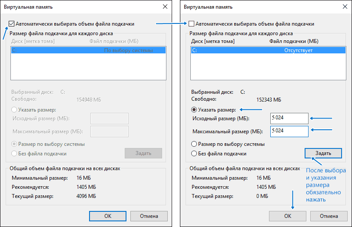The image size is (352, 227).
Task: Click greyed 'Задать' button in left dialog
Action: point(143,153)
